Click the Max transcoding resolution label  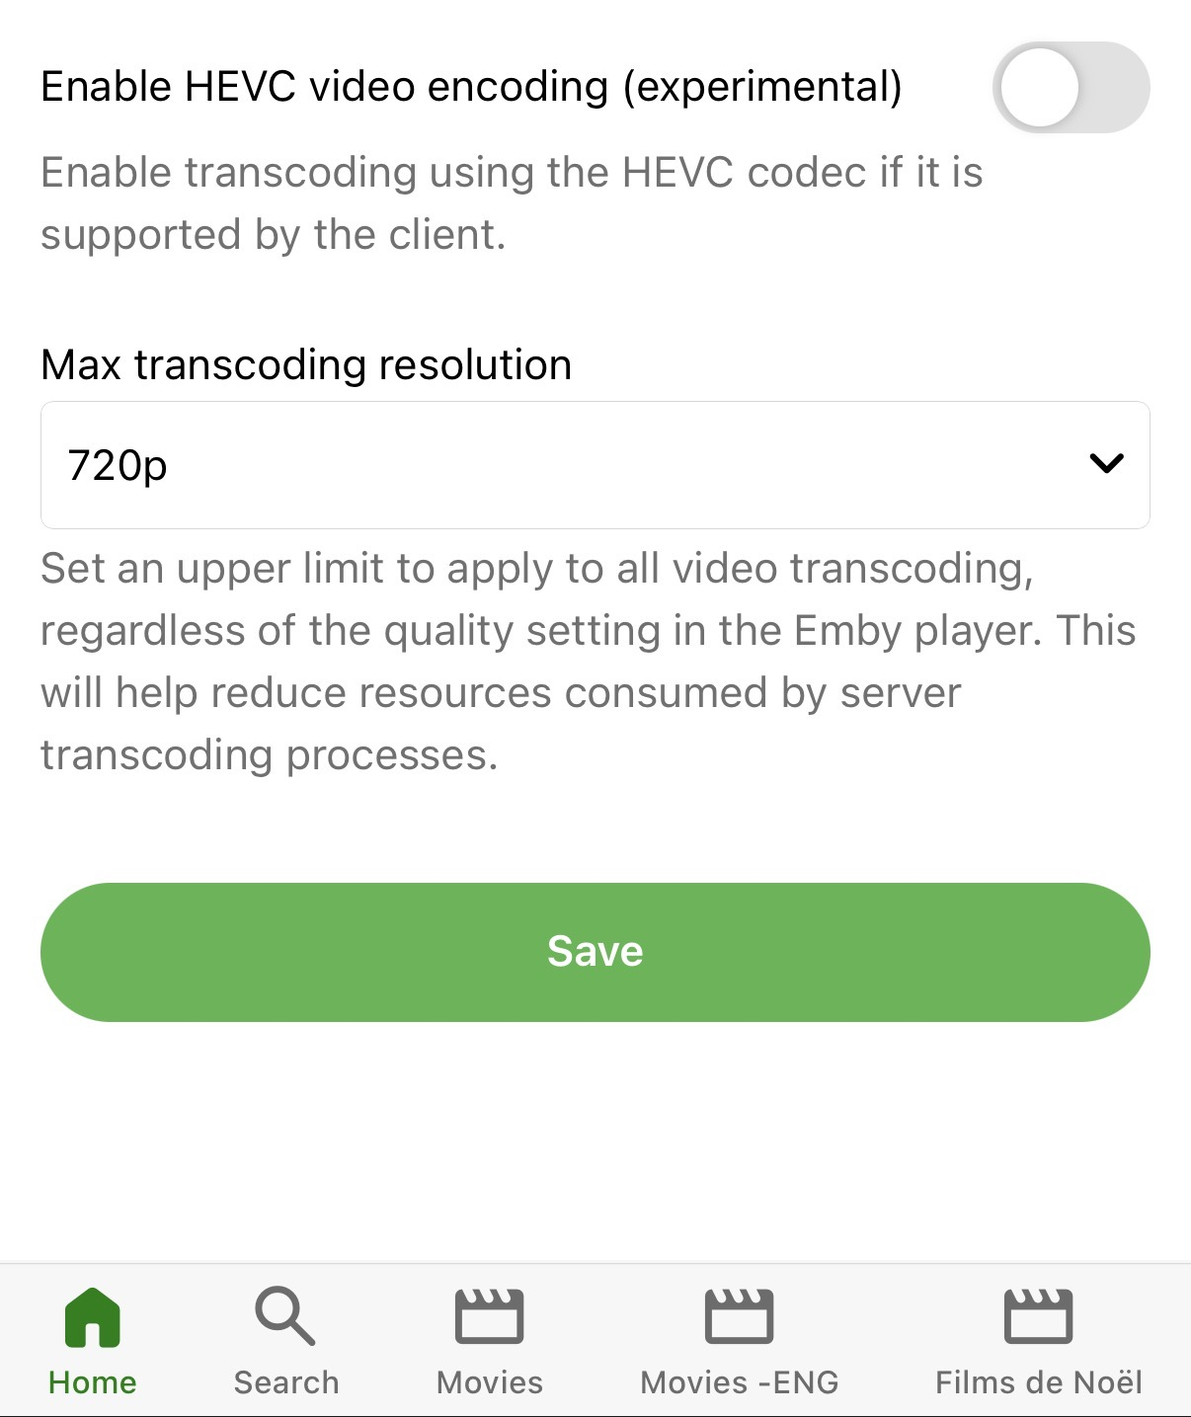pos(306,365)
